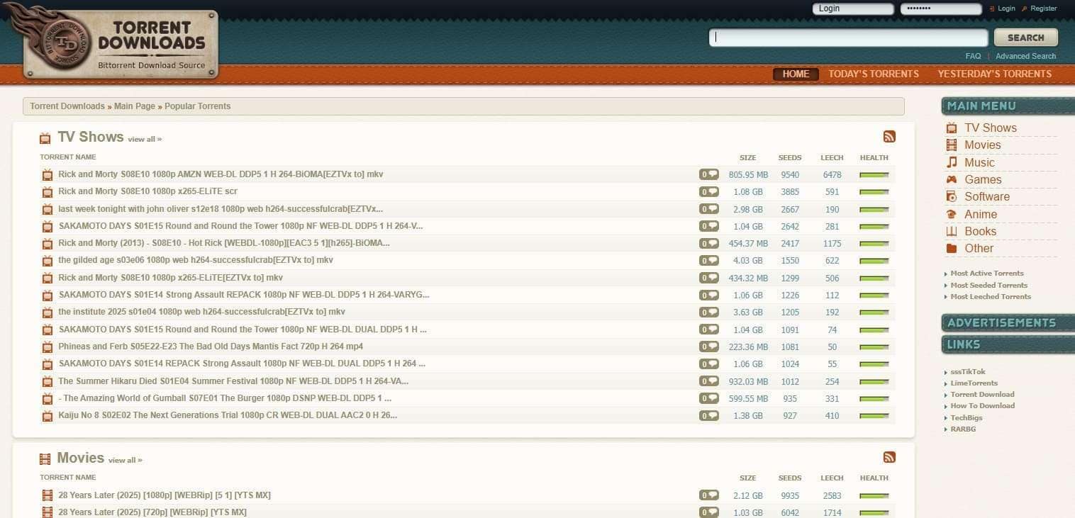
Task: Open Rick and Morty S08E10 x265-ELiTE scr
Action: pyautogui.click(x=147, y=191)
